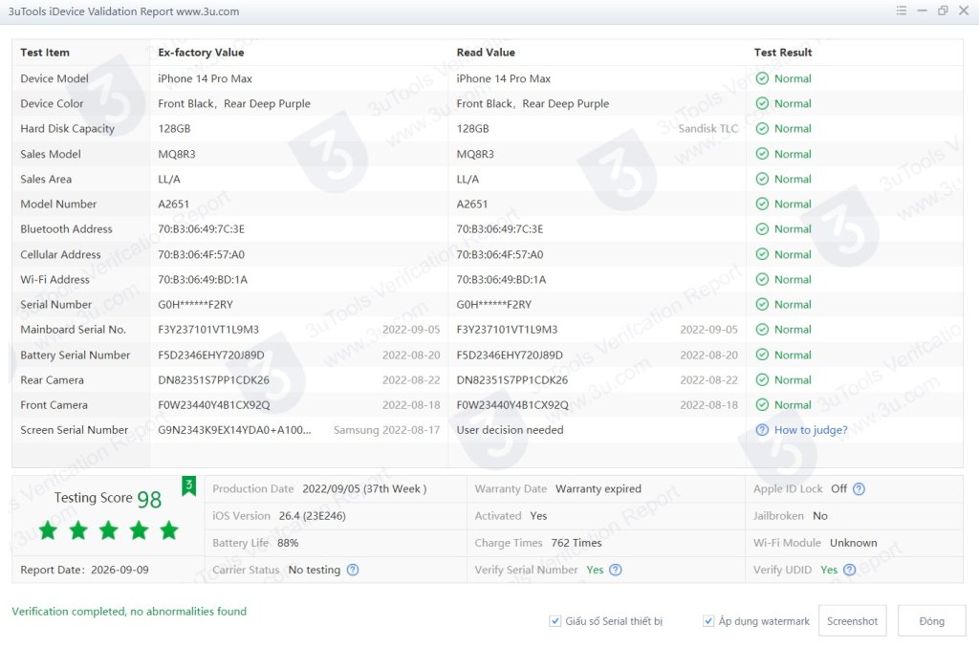
Task: Click the Normal check icon for Hard Disk Capacity
Action: [762, 128]
